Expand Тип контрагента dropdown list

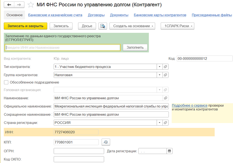(160, 67)
